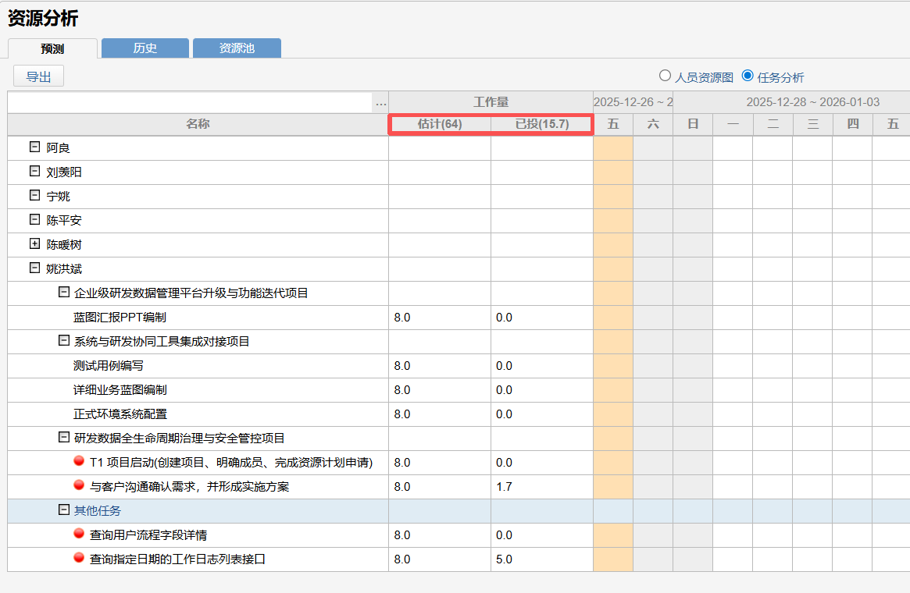Select the 任务分析 radio button
The image size is (910, 593).
tap(748, 76)
